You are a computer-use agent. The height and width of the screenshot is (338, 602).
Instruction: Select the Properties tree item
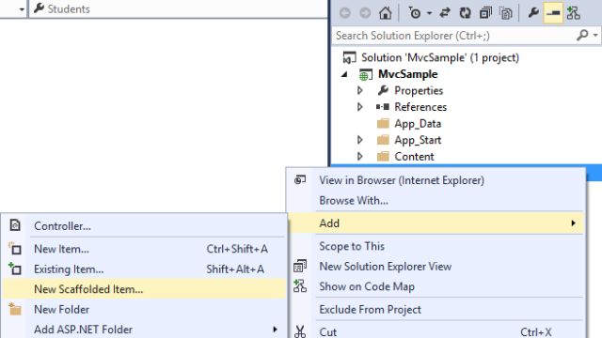click(419, 91)
